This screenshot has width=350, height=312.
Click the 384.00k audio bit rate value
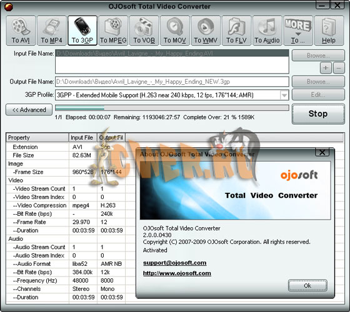82,272
